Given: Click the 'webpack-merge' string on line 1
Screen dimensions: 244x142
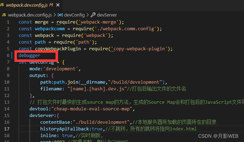Looking at the screenshot, I should (x=98, y=22).
